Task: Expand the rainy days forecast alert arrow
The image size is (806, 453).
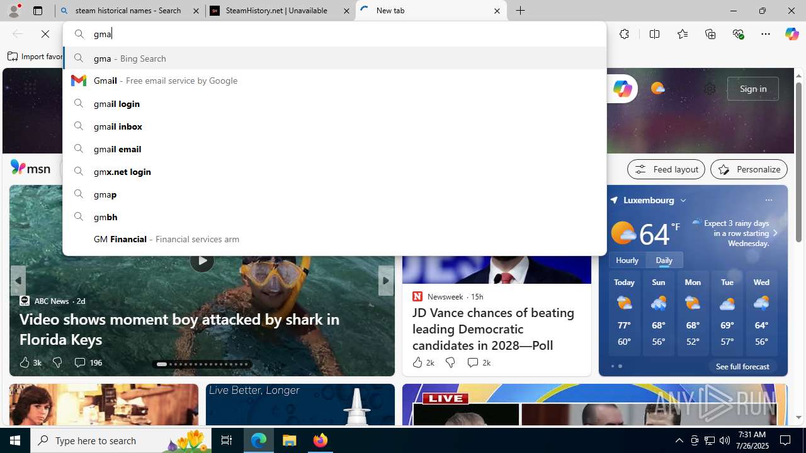Action: [x=775, y=233]
